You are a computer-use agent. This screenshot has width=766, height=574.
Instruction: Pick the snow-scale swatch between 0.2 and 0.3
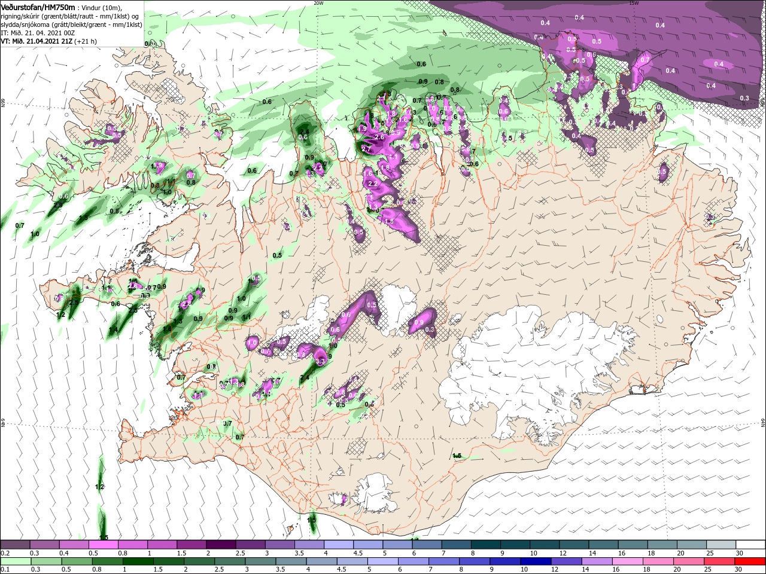click(15, 545)
